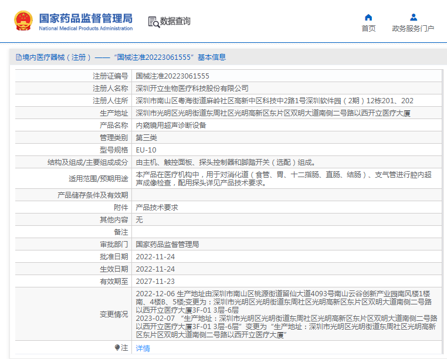Select 生效日期 value 2022-11-24
Screen dimensions: 447x359
point(155,269)
